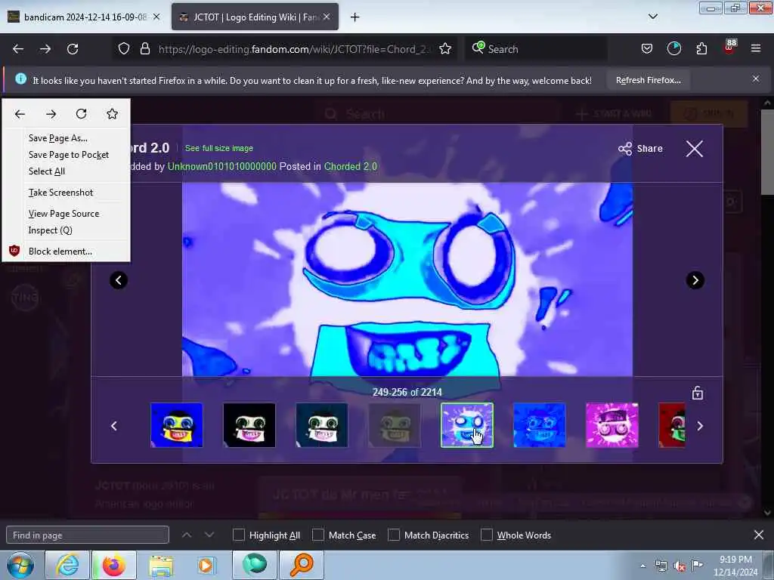Choose Take Screenshot from the context menu

(x=60, y=193)
